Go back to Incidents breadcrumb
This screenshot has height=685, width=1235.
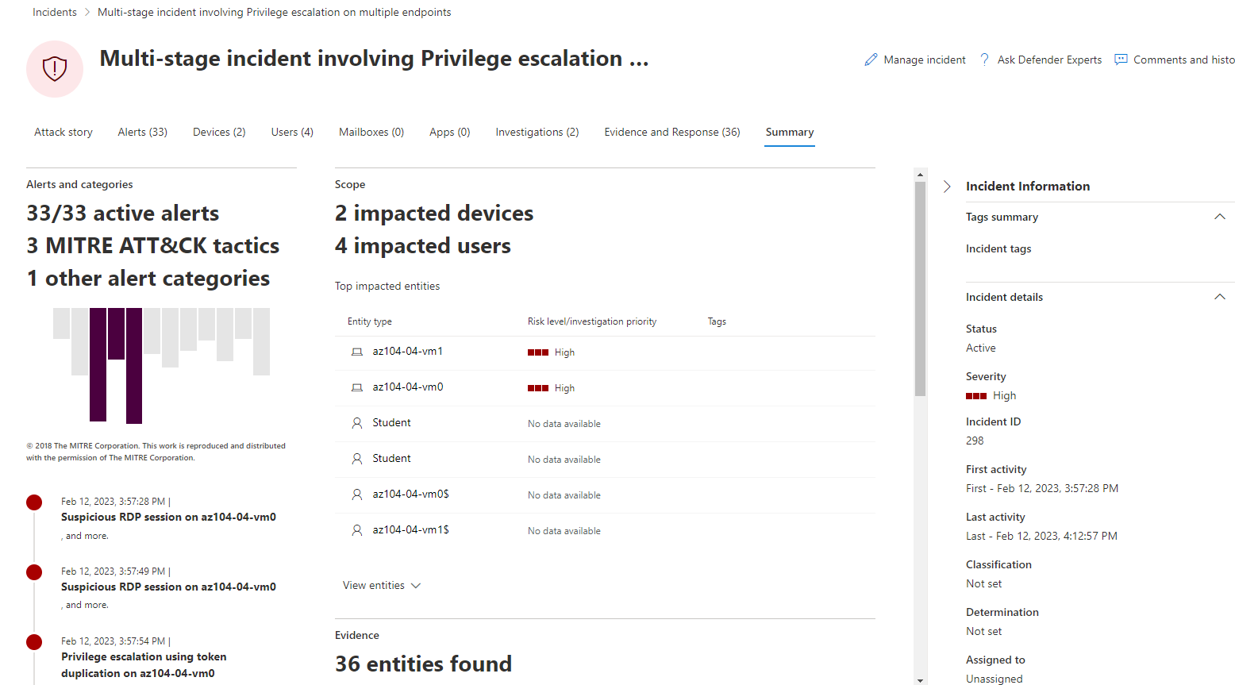tap(55, 13)
